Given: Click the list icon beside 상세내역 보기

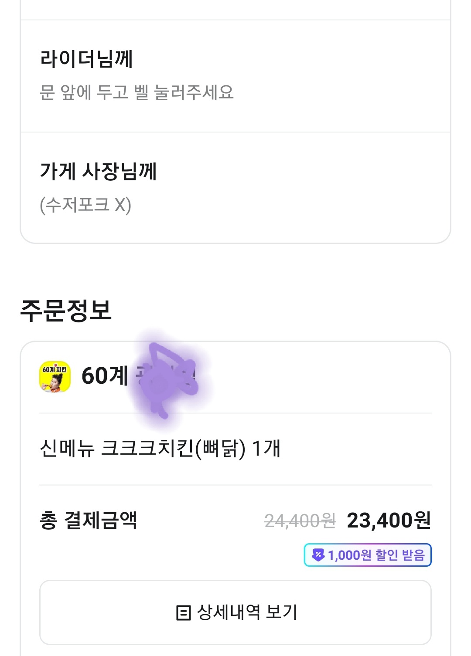Looking at the screenshot, I should click(x=183, y=612).
